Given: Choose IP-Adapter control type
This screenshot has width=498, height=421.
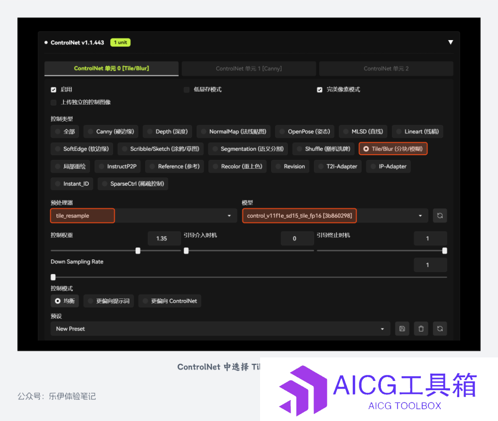Looking at the screenshot, I should click(388, 166).
